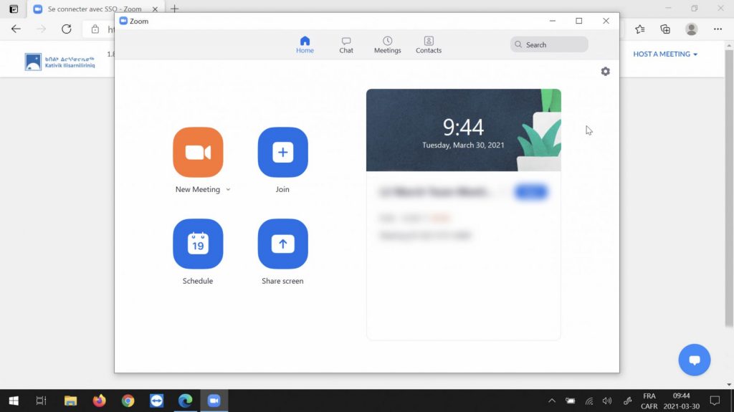The height and width of the screenshot is (412, 734).
Task: Click the Join meeting plus icon
Action: [x=282, y=152]
